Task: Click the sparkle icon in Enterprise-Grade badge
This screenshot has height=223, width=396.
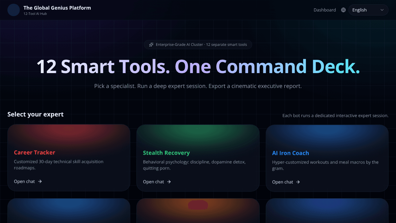Action: [x=151, y=45]
